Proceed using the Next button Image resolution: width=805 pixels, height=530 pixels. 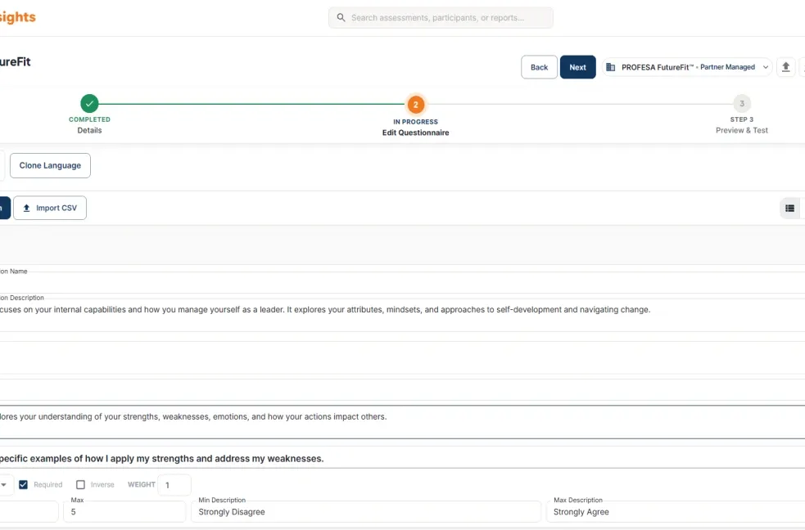pyautogui.click(x=577, y=67)
